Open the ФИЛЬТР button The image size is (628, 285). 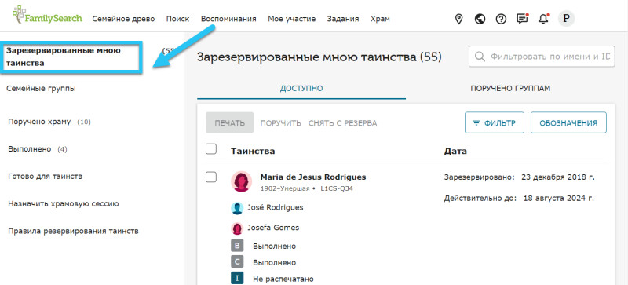[x=495, y=122]
